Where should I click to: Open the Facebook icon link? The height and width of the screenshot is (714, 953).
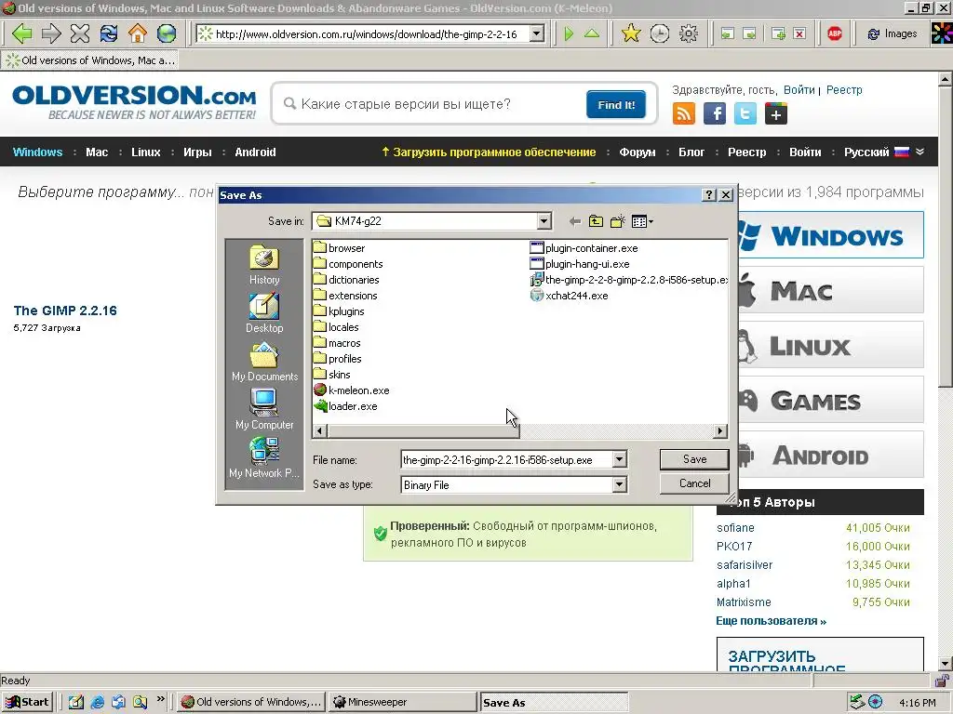pos(715,113)
